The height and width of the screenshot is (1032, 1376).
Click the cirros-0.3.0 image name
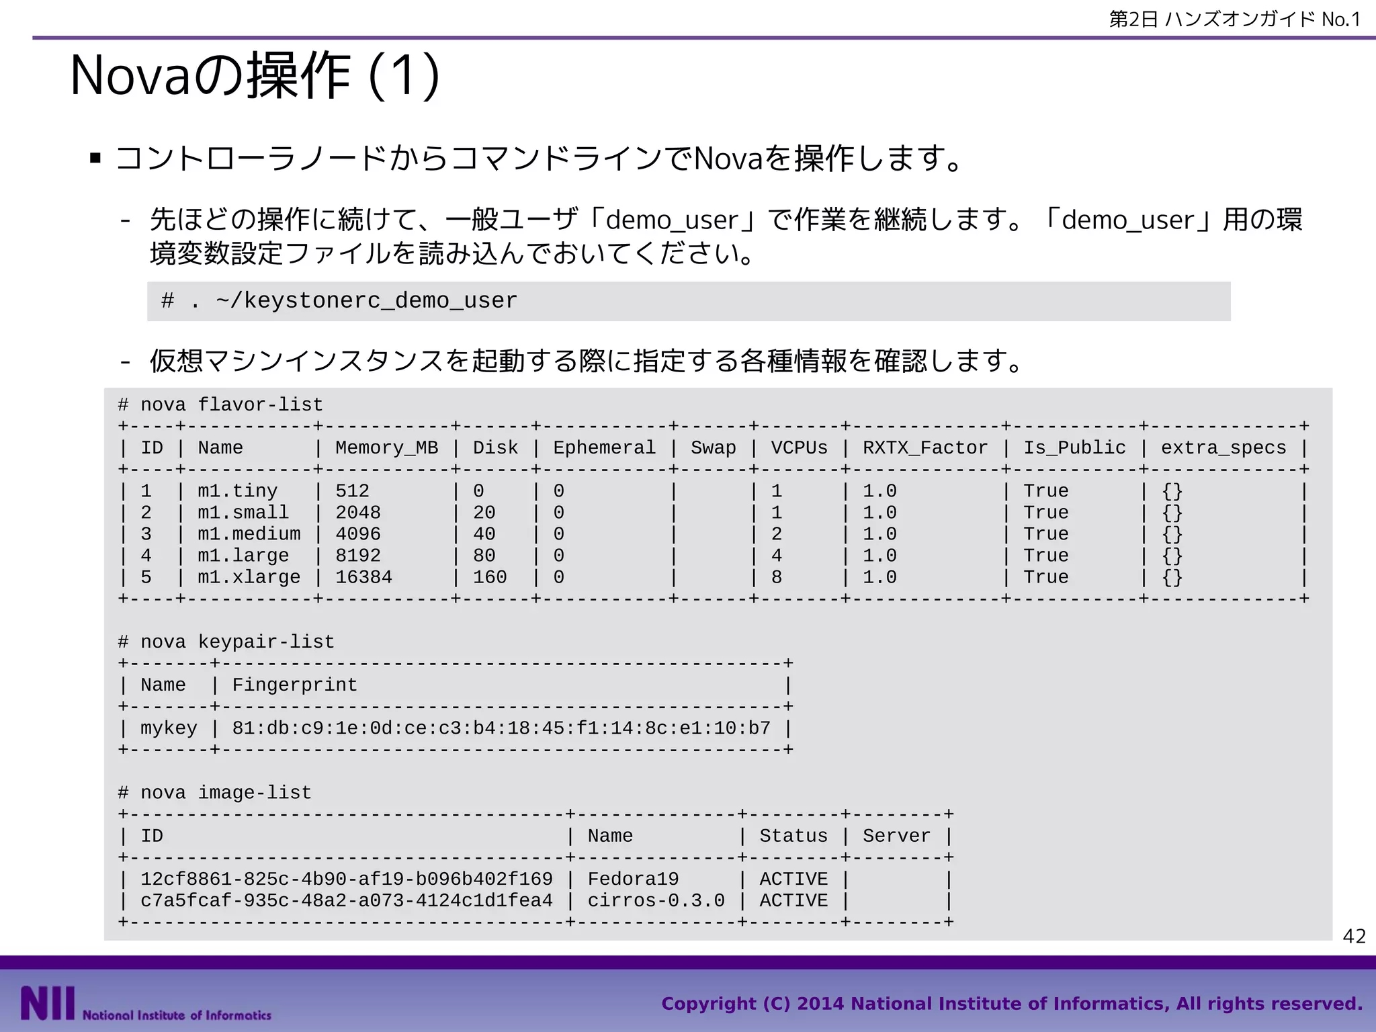coord(656,900)
